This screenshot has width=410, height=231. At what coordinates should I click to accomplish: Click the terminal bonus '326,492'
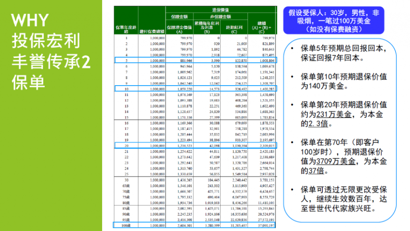(x=241, y=89)
